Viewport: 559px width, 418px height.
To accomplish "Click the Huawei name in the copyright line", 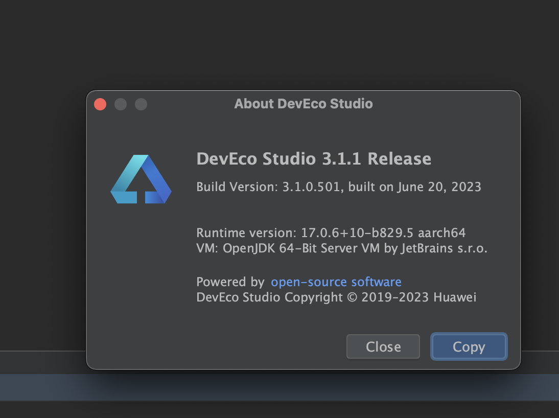I will click(x=455, y=297).
